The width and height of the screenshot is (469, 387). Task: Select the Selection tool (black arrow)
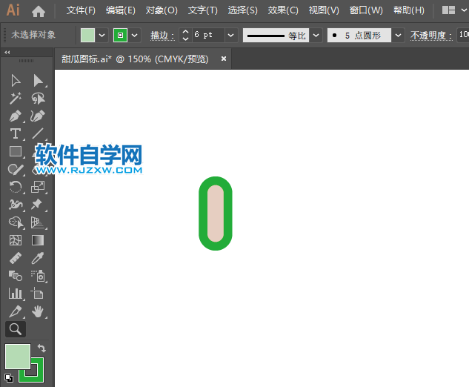click(x=16, y=81)
